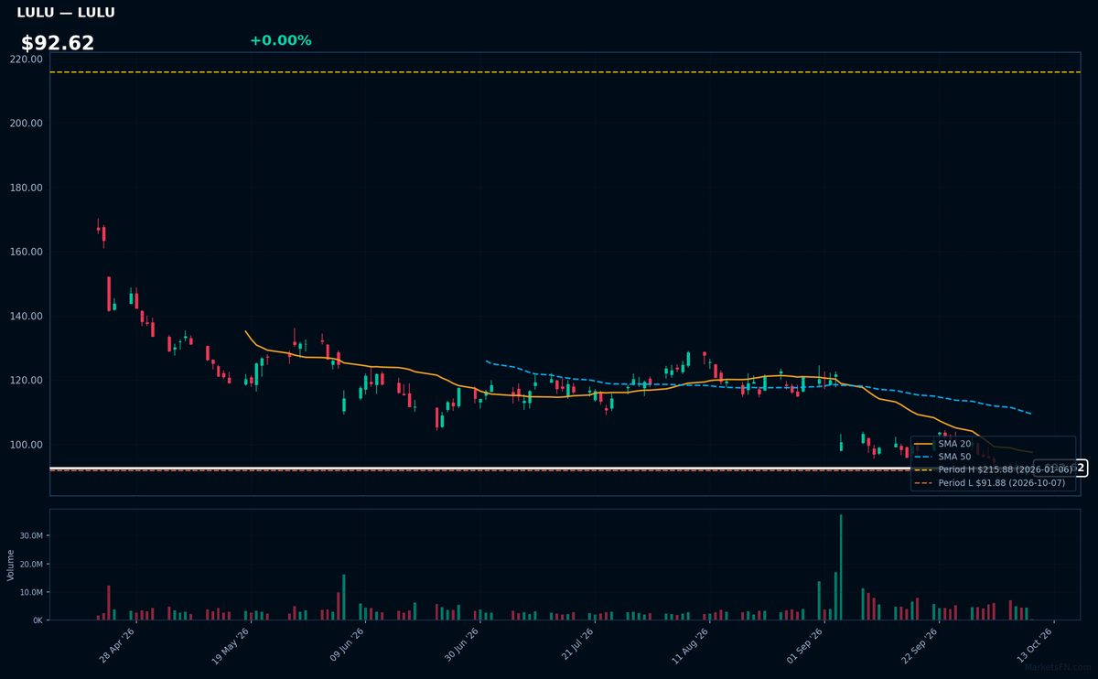Select the SMA 50 legend entry
The height and width of the screenshot is (679, 1098).
point(942,457)
